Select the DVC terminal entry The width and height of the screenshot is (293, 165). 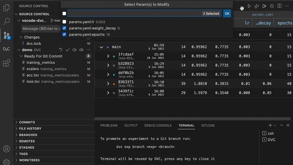(269, 140)
